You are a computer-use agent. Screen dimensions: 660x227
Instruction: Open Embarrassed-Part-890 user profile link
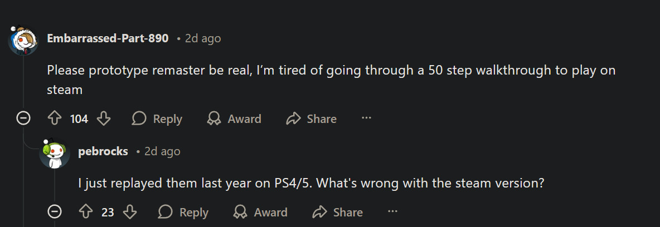pyautogui.click(x=108, y=38)
